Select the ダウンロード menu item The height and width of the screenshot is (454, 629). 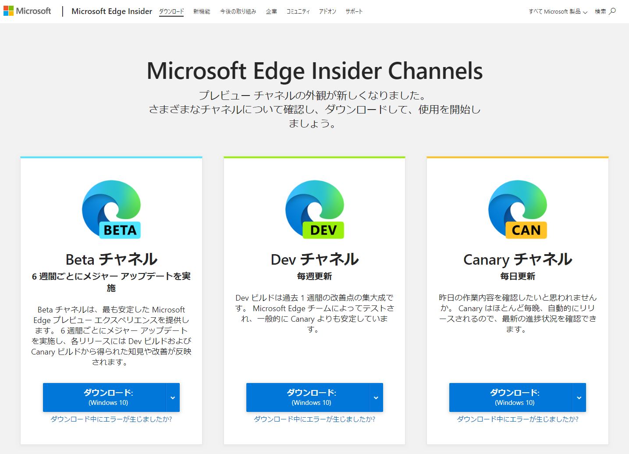click(x=171, y=11)
